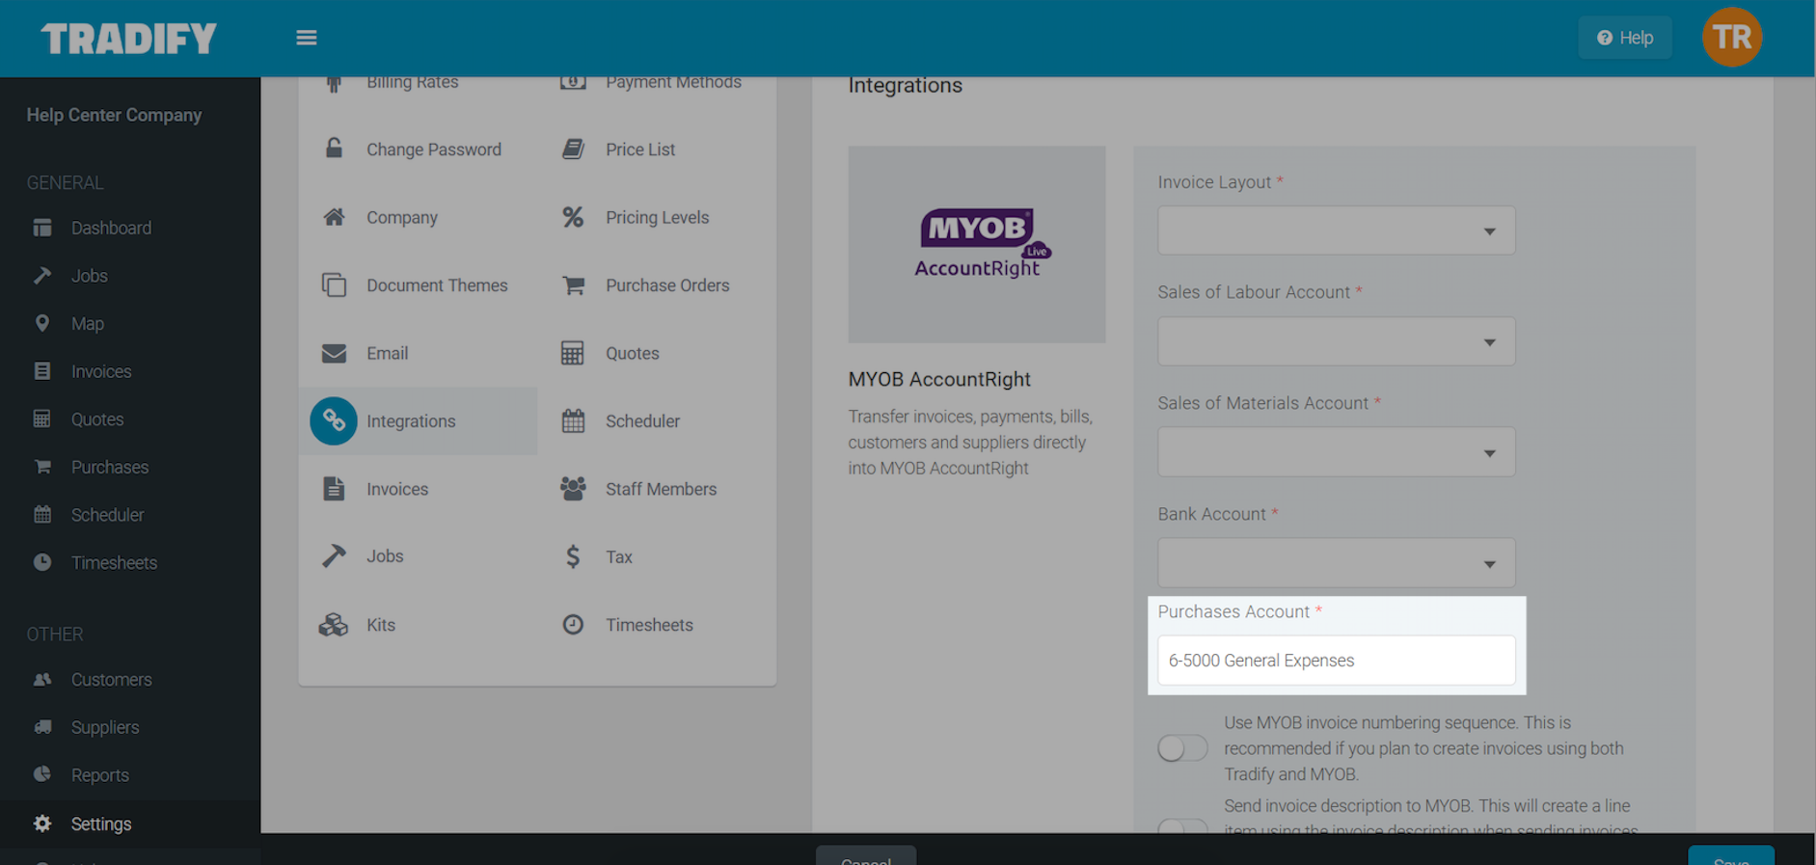Click the MYOB AccountRight logo tile

pos(977,245)
